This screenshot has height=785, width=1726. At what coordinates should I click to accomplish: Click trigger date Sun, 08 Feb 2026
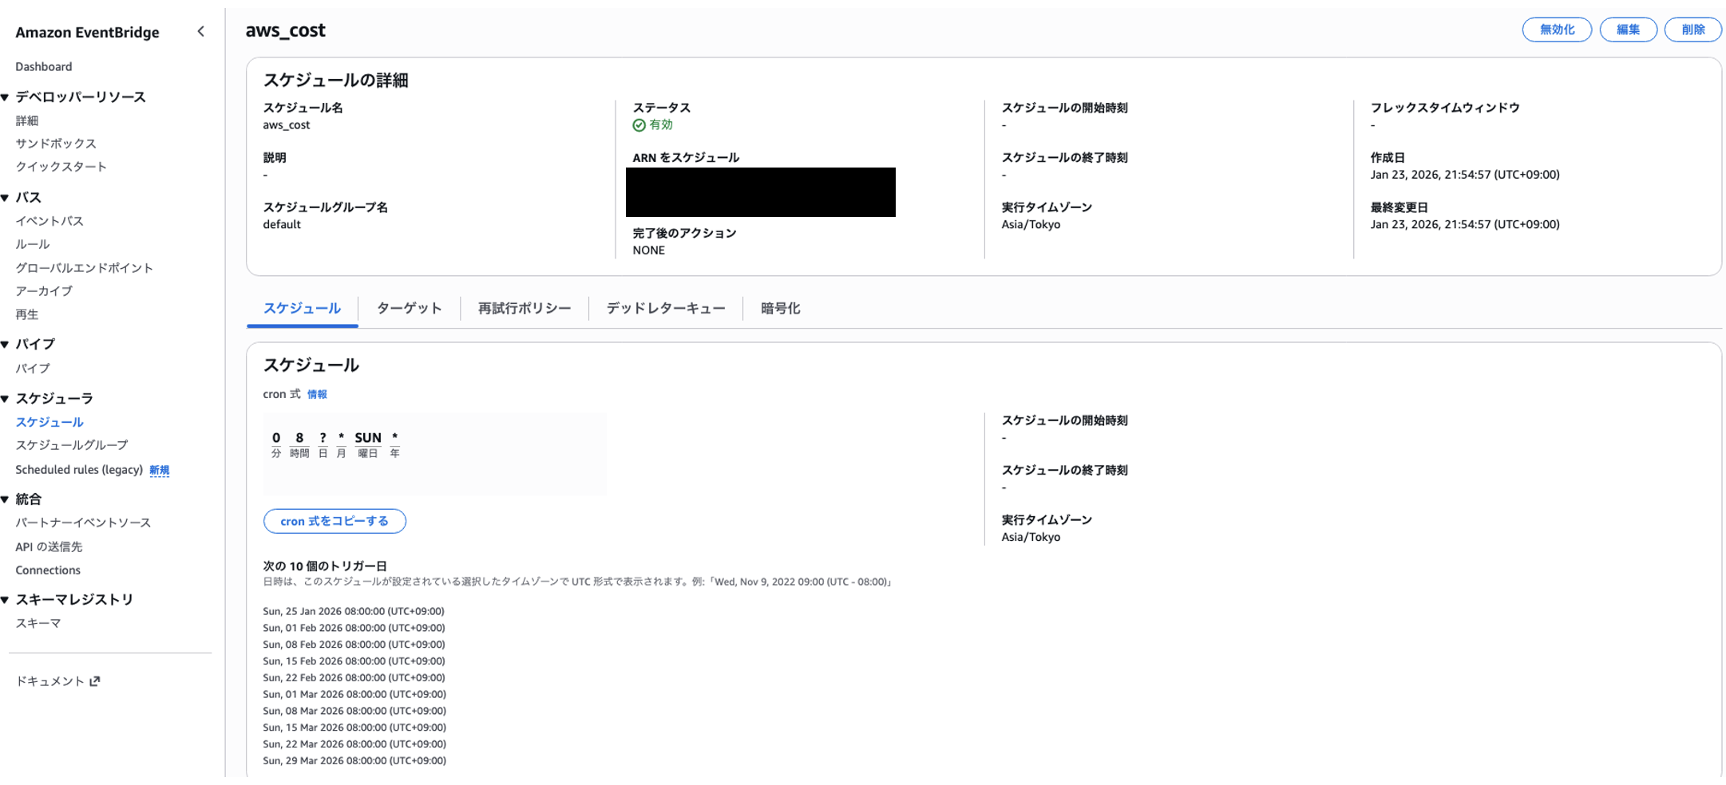354,645
